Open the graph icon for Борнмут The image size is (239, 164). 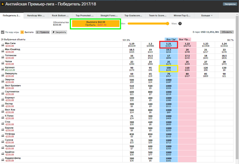coord(3,99)
